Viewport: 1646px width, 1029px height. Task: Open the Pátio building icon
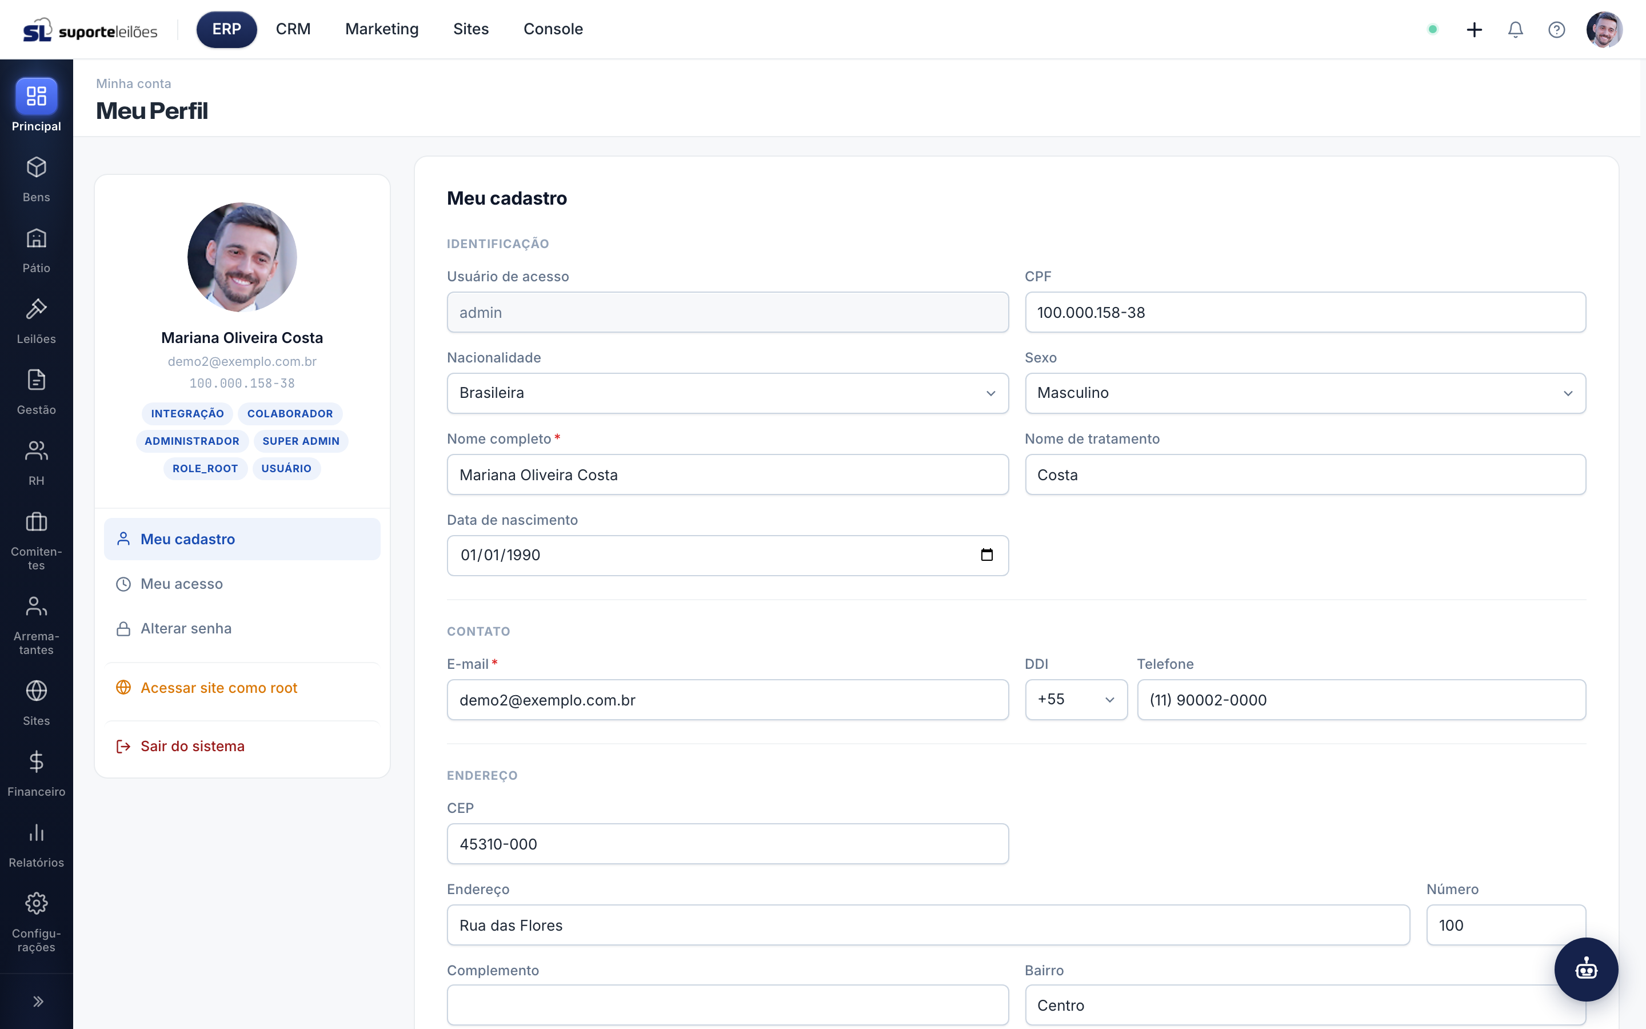click(x=36, y=238)
